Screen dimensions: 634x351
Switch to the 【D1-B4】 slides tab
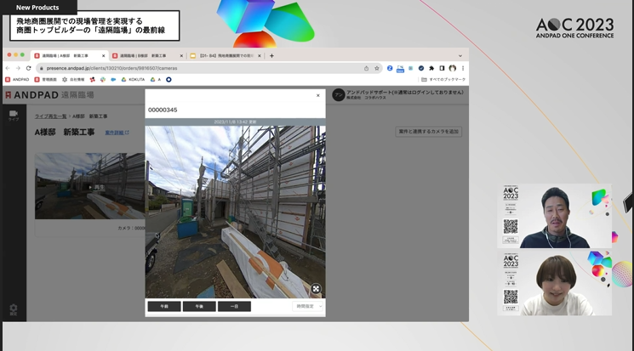pos(226,56)
